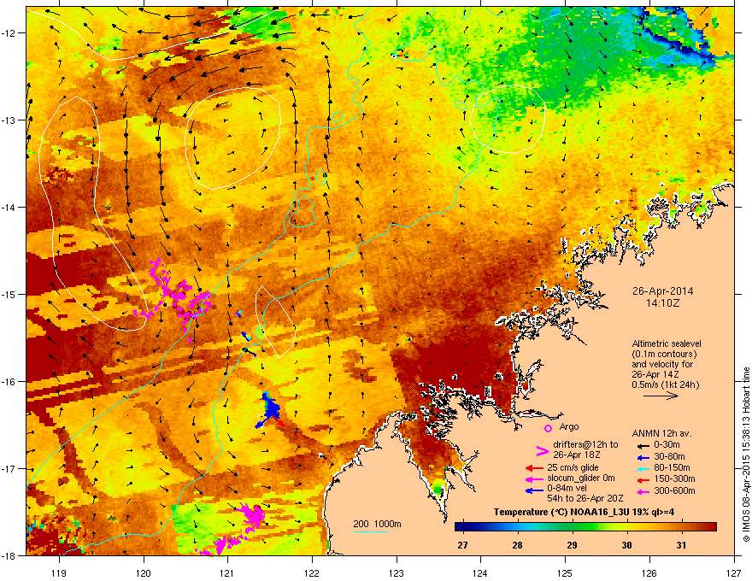This screenshot has width=752, height=581.
Task: Click the latitude axis label '-16'
Action: coord(9,382)
